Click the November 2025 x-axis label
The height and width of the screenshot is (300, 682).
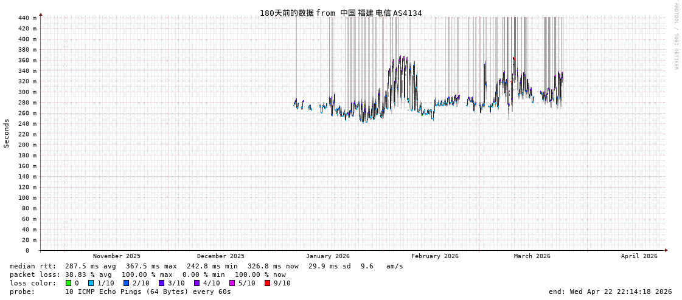click(116, 256)
